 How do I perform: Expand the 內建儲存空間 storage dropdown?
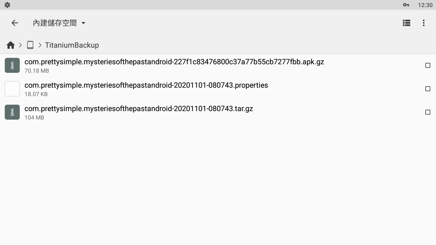(x=59, y=23)
